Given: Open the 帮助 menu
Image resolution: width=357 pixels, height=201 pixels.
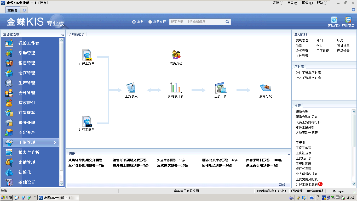Looking at the screenshot, I should point(322,3).
